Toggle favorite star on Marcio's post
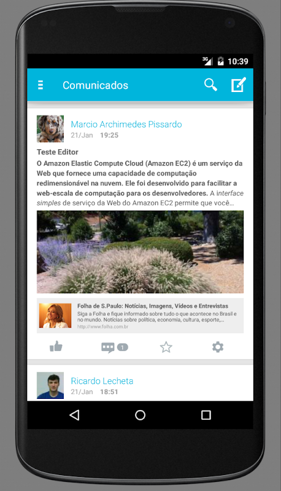This screenshot has height=491, width=281. click(166, 347)
